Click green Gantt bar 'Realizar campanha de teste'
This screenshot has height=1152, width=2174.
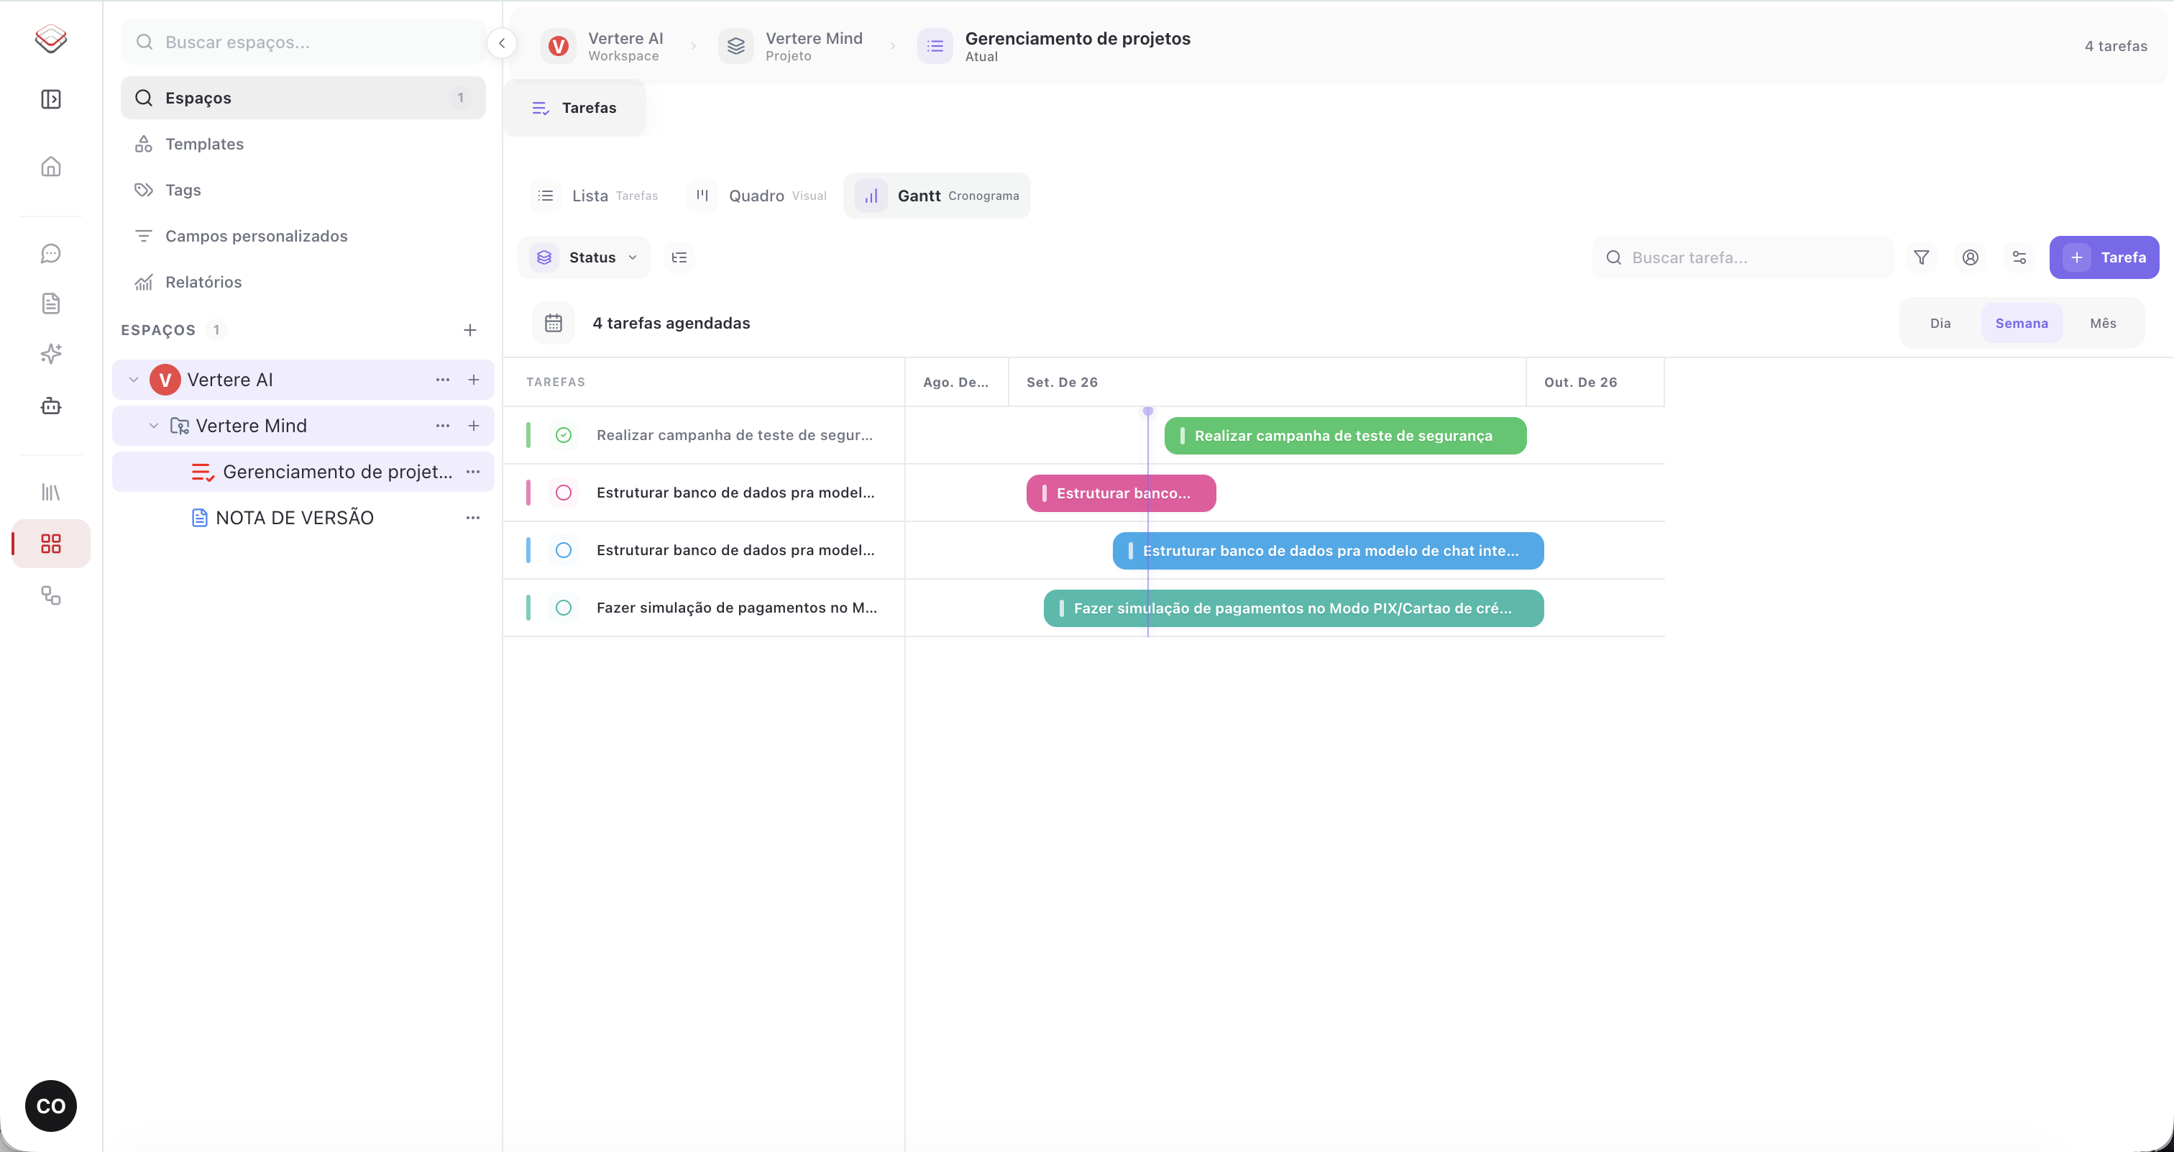[1345, 436]
